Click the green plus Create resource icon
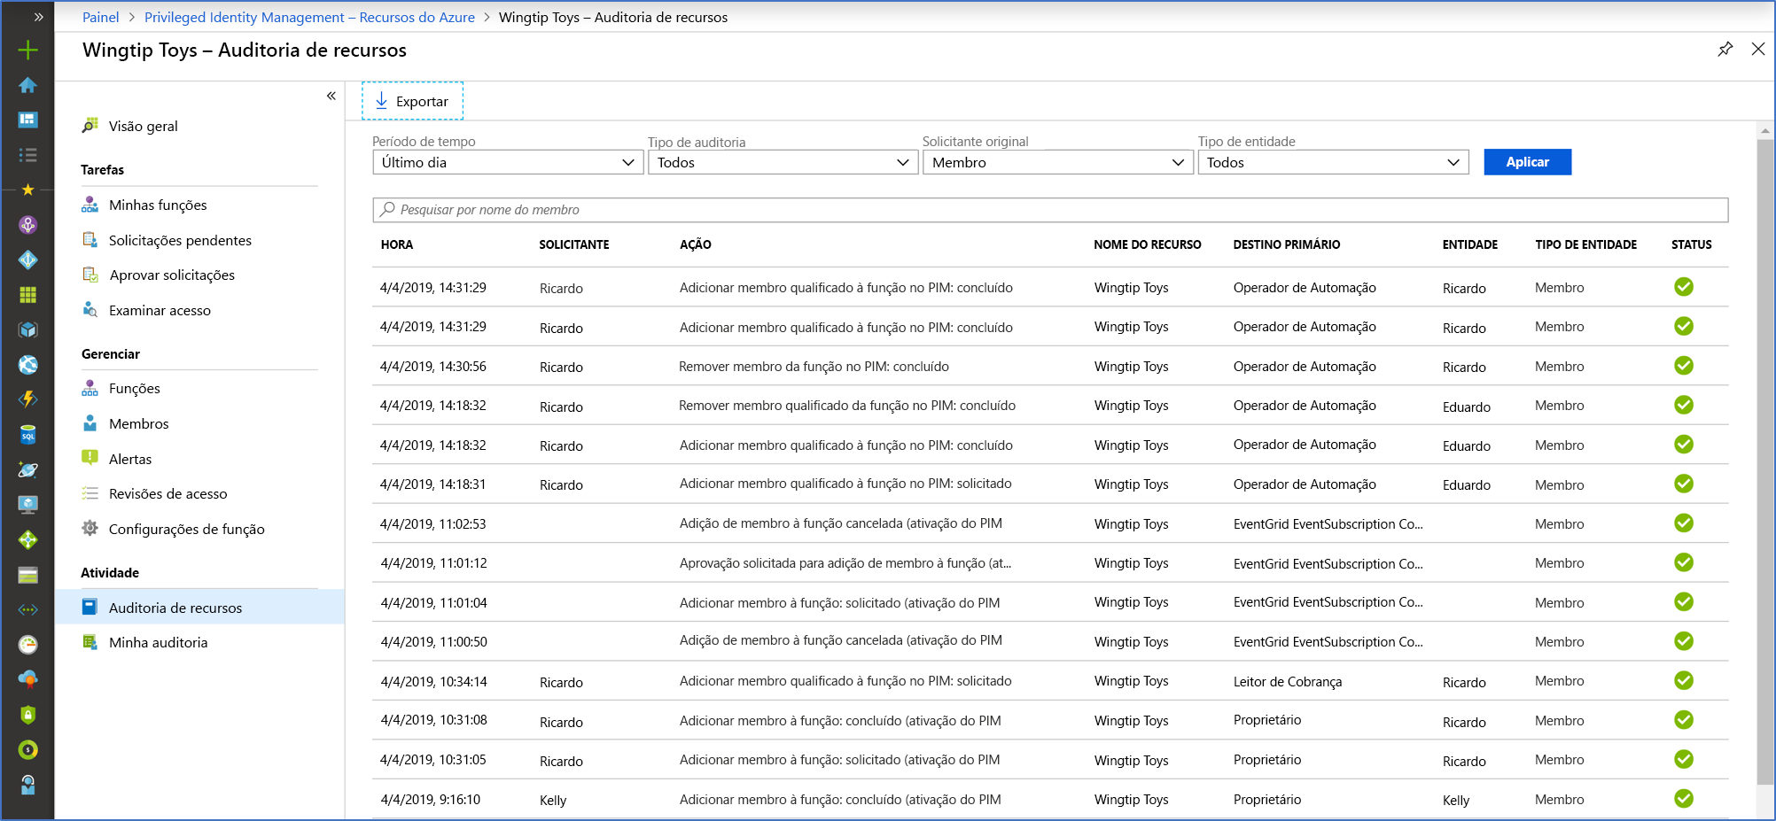Screen dimensions: 1776x821 click(28, 50)
